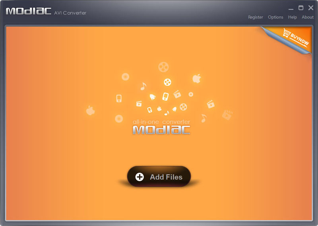Maximize the Modiac window
Screen dimensions: 318x226
(301, 8)
